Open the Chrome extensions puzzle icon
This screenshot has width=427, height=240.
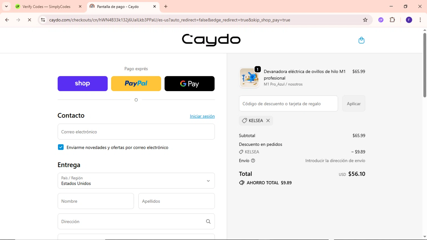[392, 20]
